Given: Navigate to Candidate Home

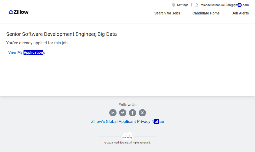Looking at the screenshot, I should coord(206,13).
